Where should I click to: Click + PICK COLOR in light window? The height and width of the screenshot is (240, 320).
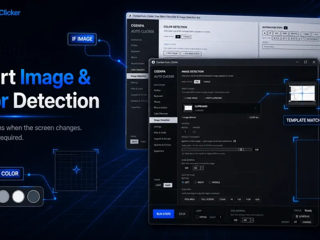[172, 53]
